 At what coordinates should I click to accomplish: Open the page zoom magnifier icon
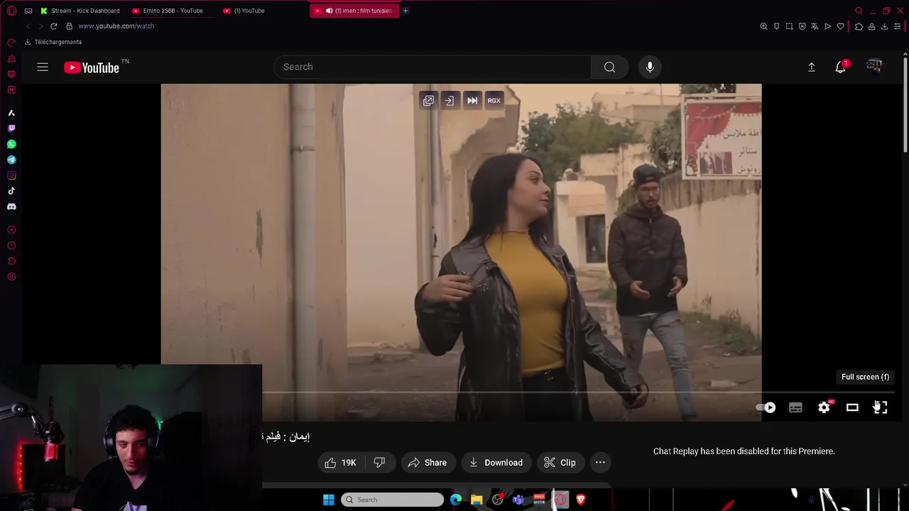pos(763,26)
